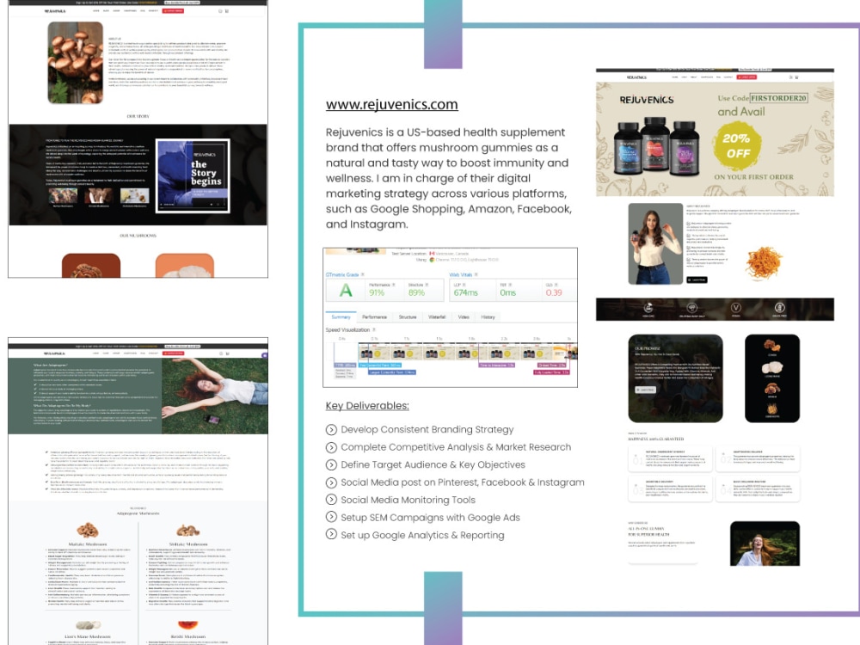
Task: Open the Video tab in GTmetrix report
Action: 464,317
